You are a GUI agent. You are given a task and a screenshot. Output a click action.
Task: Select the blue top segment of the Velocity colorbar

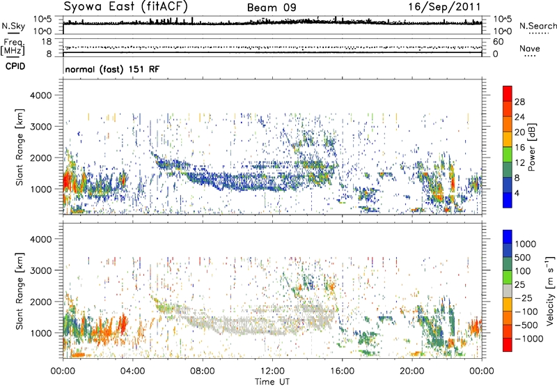[508, 237]
